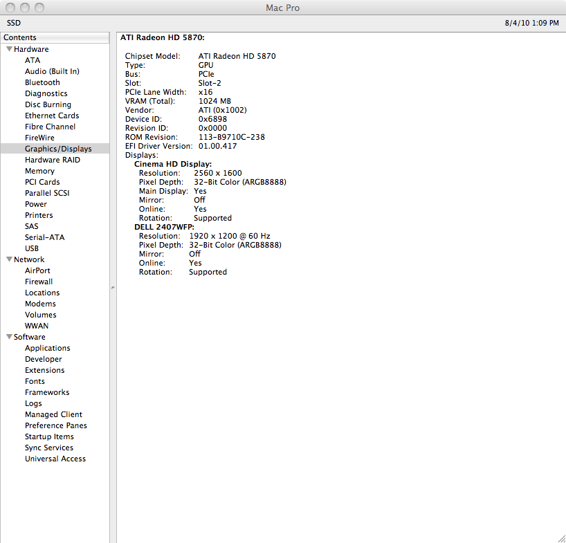Close the Mac Pro window

point(10,7)
